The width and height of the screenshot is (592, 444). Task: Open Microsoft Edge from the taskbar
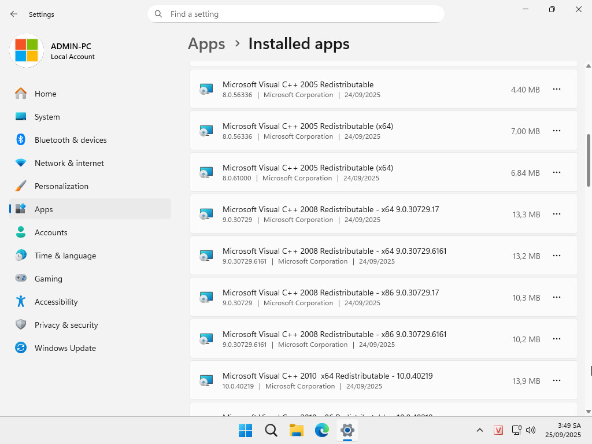click(321, 430)
